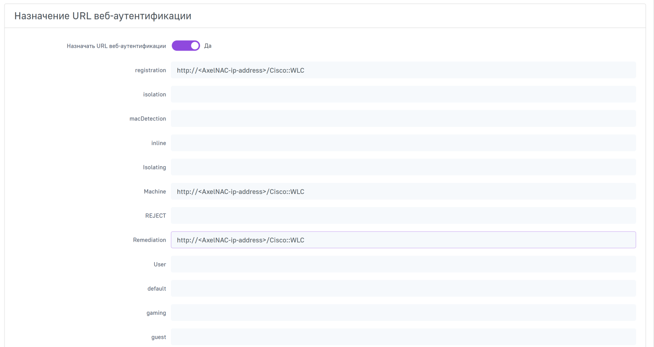Click the 'Remediation' field label
The image size is (654, 347).
149,240
